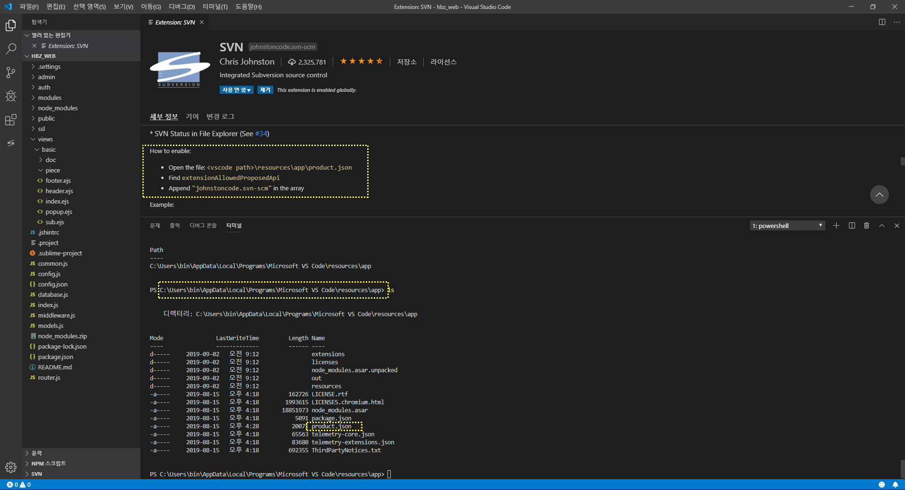Screen dimensions: 905x490
Task: Open the File (파일) menu
Action: 29,7
